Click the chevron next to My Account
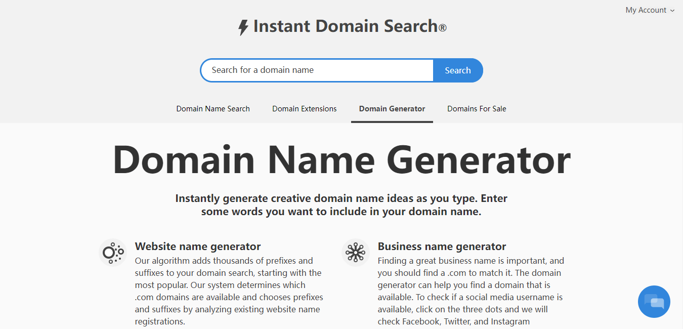 pos(673,10)
